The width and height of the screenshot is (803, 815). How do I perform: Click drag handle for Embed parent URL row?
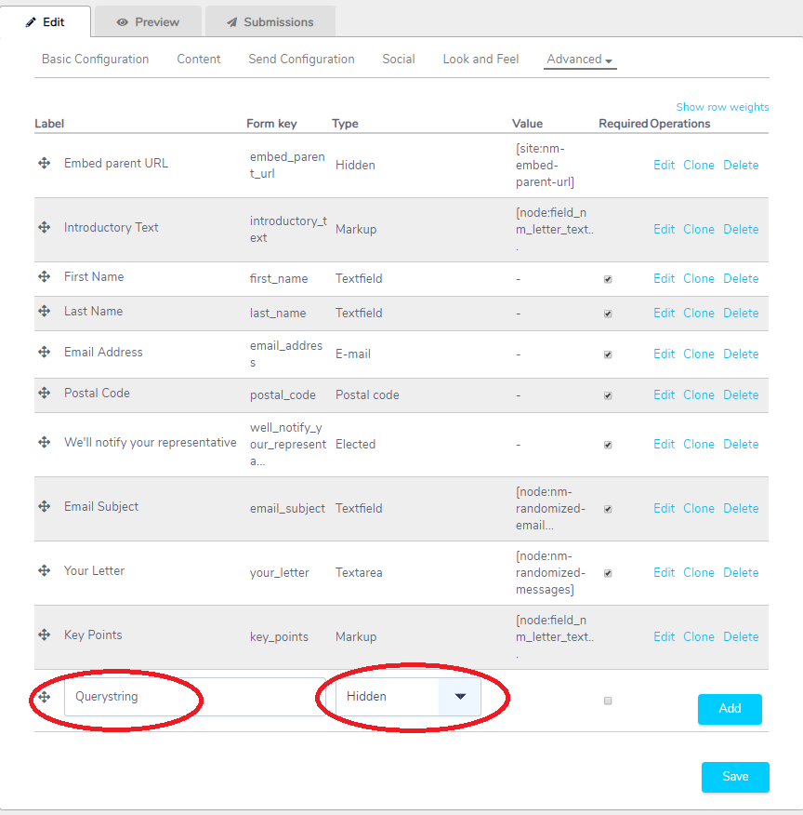(x=44, y=163)
